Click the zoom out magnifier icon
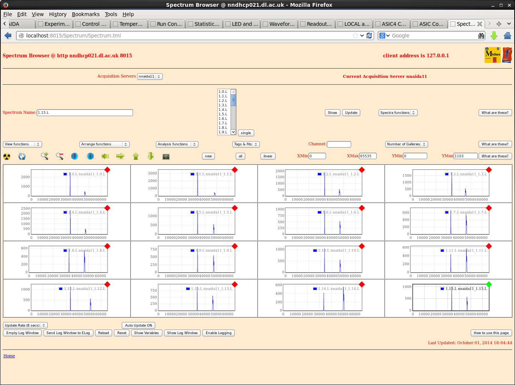 tap(60, 156)
